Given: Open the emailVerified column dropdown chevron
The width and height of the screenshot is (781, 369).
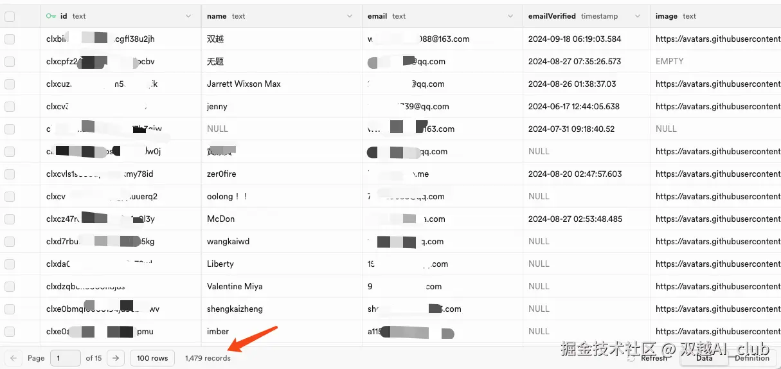Looking at the screenshot, I should point(637,16).
